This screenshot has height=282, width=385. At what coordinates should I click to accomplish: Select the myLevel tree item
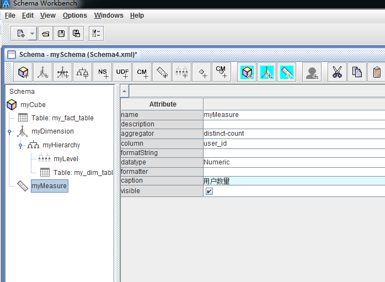66,159
